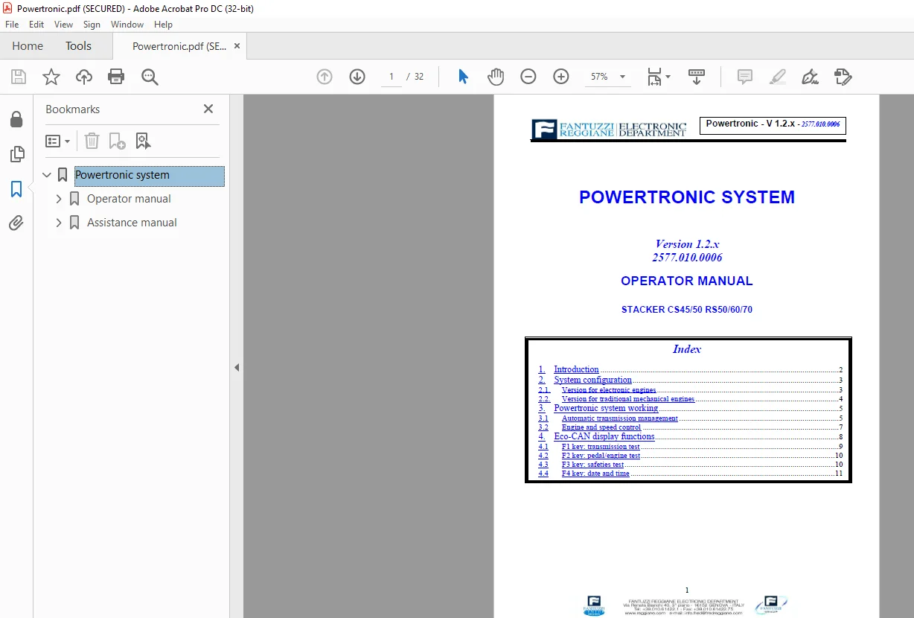
Task: Add a comment sticky note
Action: pyautogui.click(x=744, y=77)
